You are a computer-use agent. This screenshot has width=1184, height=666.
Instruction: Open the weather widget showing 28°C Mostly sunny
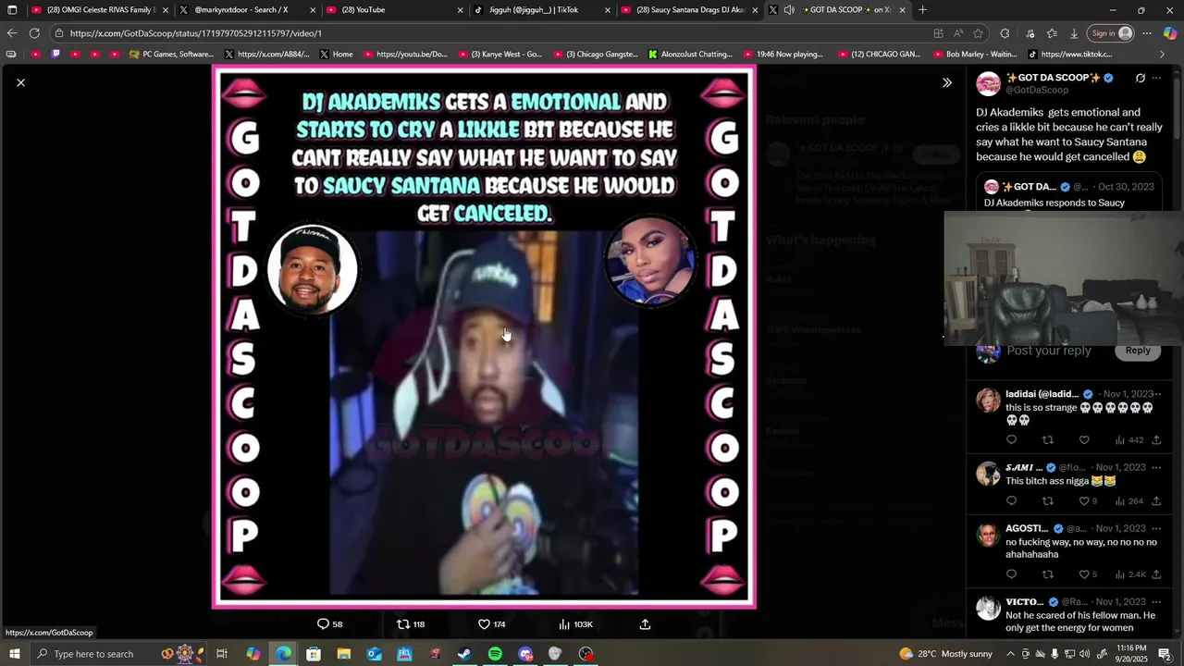(945, 654)
